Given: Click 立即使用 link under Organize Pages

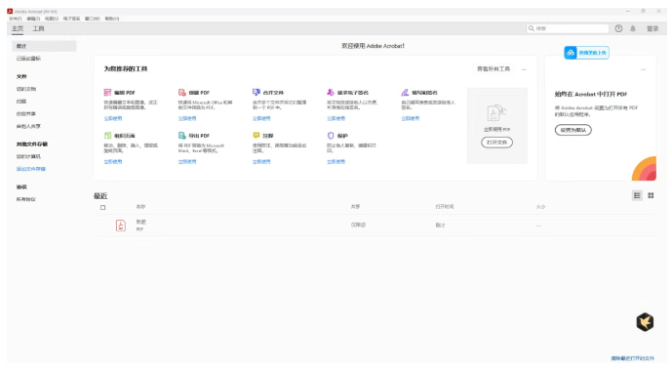Looking at the screenshot, I should pos(113,162).
